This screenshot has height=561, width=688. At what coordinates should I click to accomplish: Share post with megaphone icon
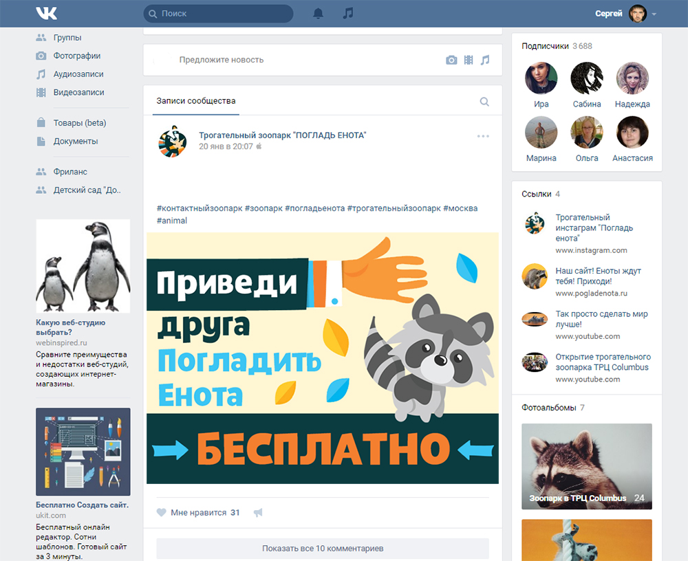coord(258,512)
